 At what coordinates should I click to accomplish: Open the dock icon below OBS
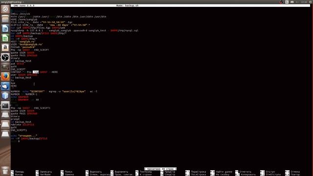[x=5, y=67]
